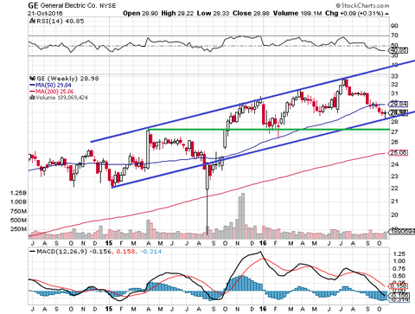Click the 90 level on the RSI axis
The width and height of the screenshot is (415, 314).
click(394, 26)
